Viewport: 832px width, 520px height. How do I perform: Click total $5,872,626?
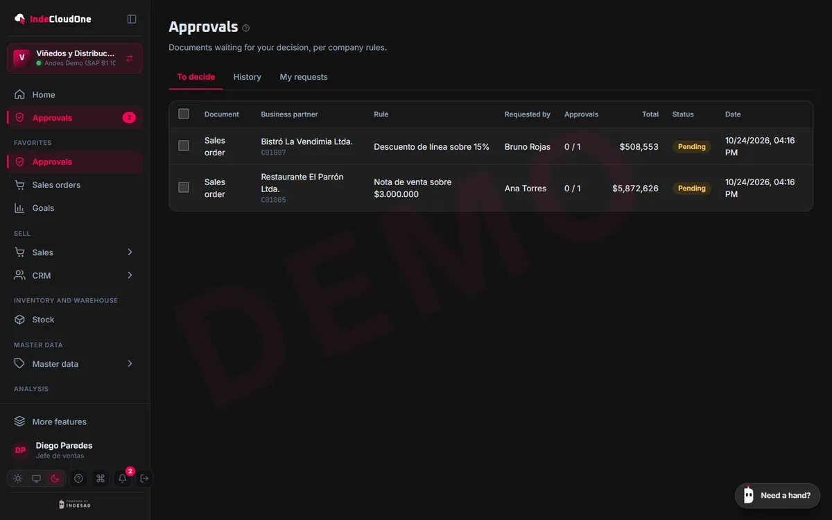635,188
